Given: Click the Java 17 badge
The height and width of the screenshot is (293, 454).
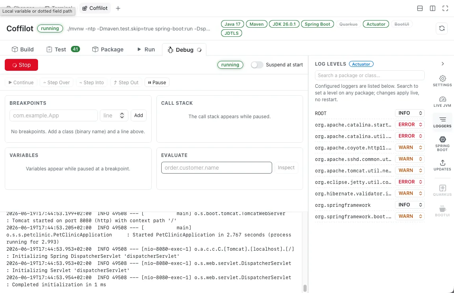Looking at the screenshot, I should 233,24.
